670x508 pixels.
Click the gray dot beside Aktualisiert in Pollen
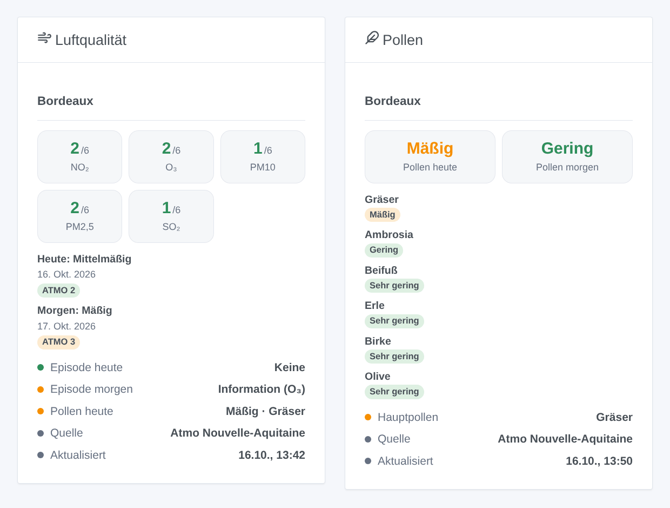pyautogui.click(x=368, y=461)
